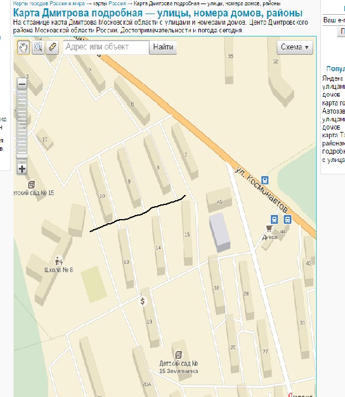Image resolution: width=345 pixels, height=397 pixels.
Task: Click the 'Школа № 8' map label
Action: click(x=59, y=270)
